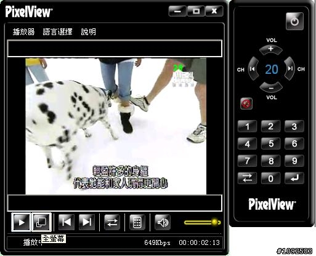Go to previous channel in player toolbar
Viewport: 316px width, 256px height.
67,222
